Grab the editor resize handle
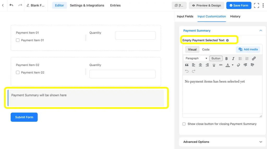This screenshot has height=149, width=267. [x=261, y=116]
